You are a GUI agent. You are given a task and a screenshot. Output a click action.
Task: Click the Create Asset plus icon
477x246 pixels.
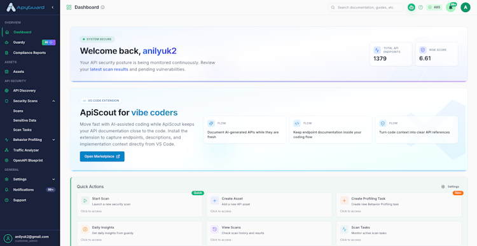(214, 201)
